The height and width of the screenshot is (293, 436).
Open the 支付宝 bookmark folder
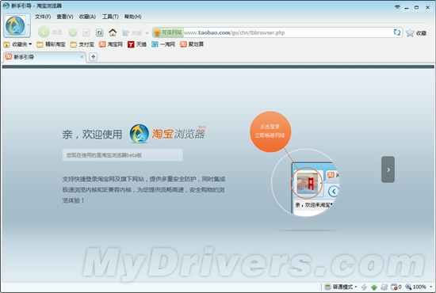point(82,44)
